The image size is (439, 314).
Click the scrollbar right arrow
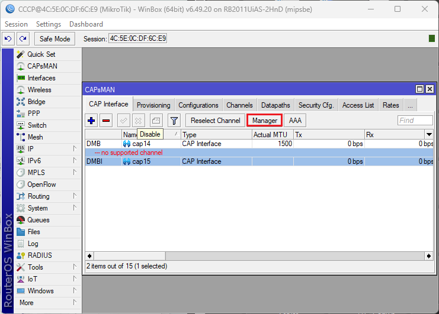tap(429, 256)
